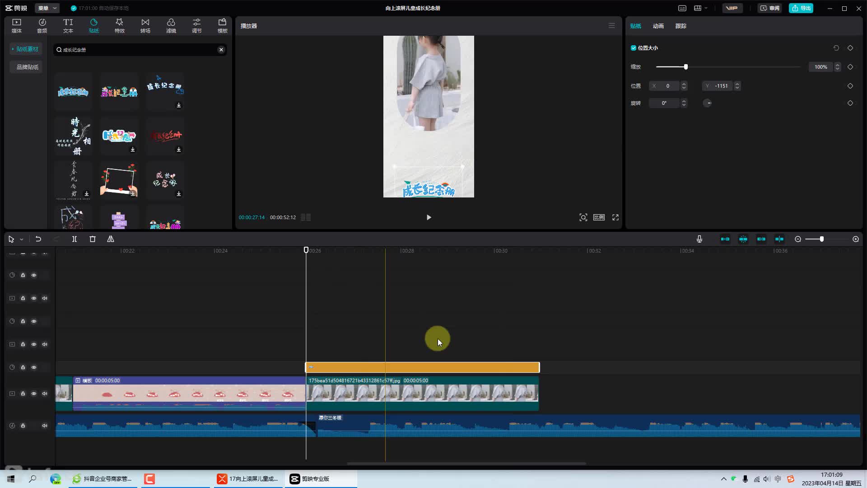Toggle main track magnet snapping icon

pyautogui.click(x=725, y=239)
